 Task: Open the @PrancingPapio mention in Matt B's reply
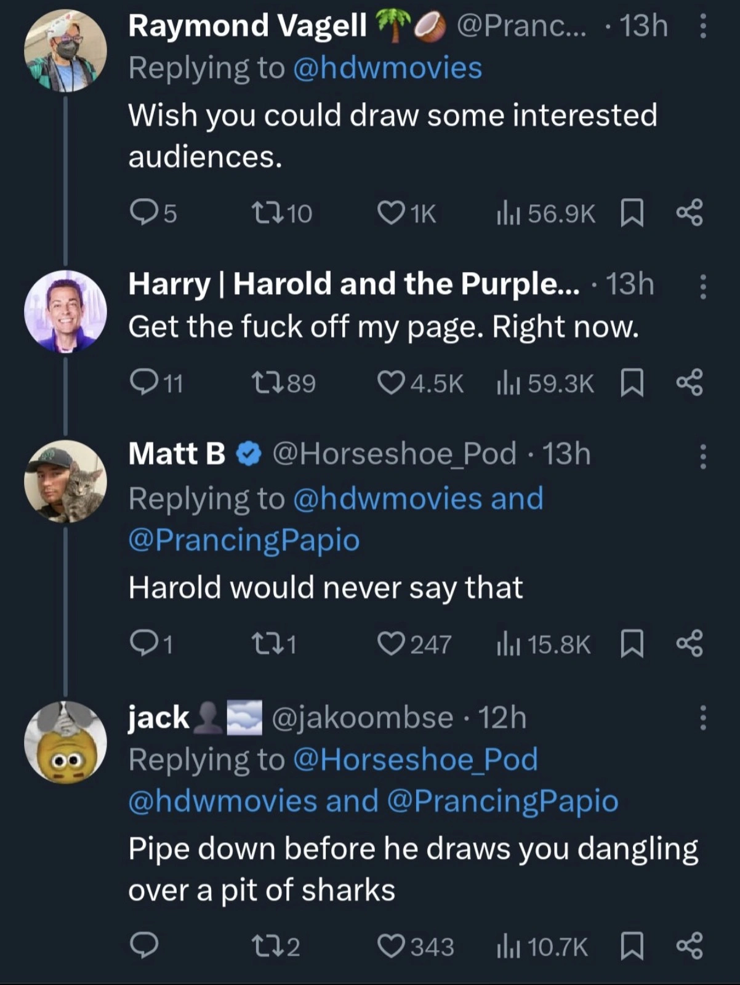click(242, 539)
